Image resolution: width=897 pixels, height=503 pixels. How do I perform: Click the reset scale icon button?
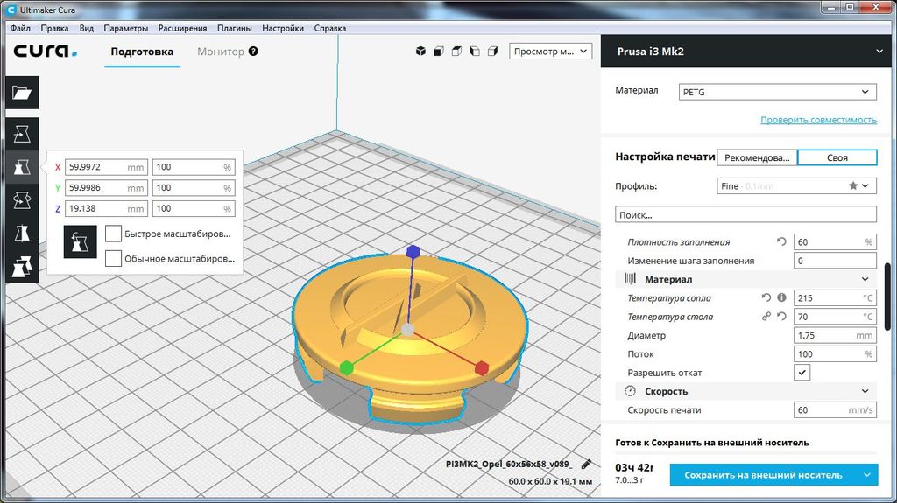80,241
